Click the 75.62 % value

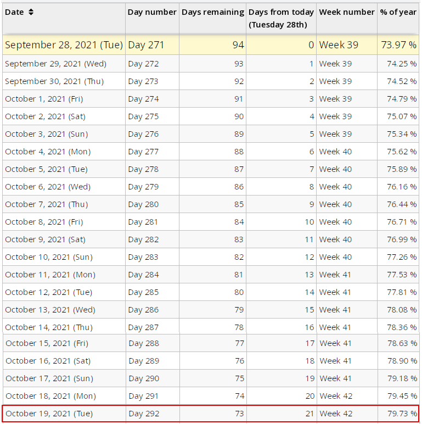402,152
